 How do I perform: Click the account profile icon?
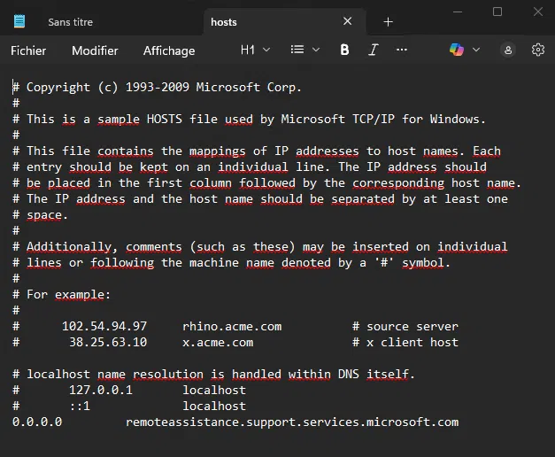click(508, 50)
